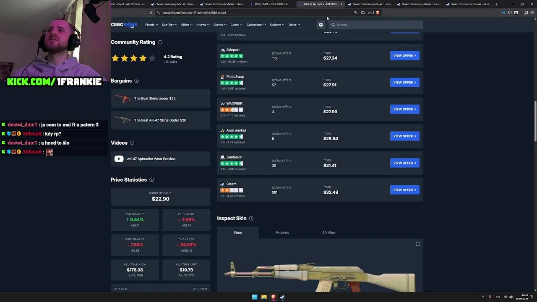This screenshot has height=302, width=537.
Task: Click the YouTube play icon
Action: click(x=119, y=159)
